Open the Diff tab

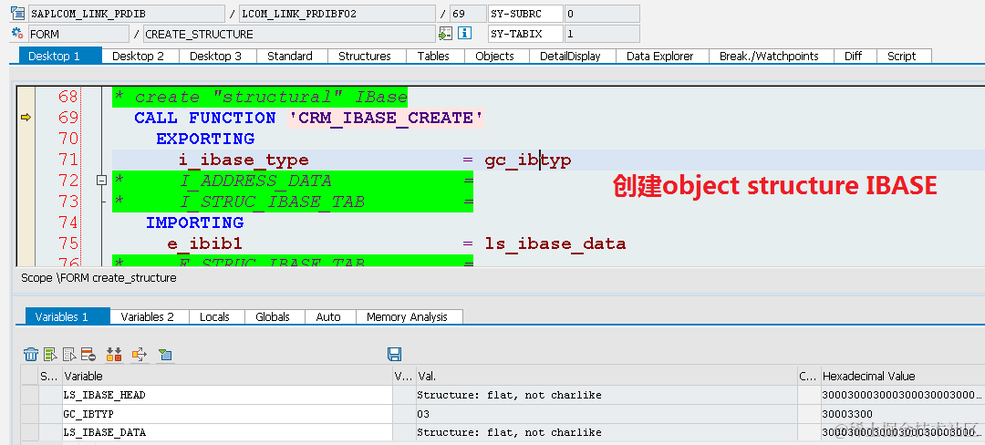point(853,56)
